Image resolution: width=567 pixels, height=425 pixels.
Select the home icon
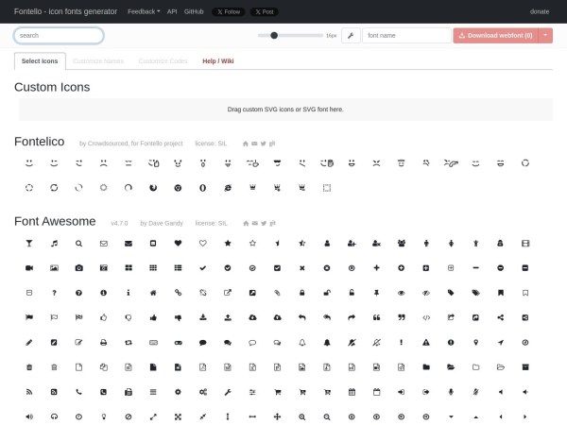click(153, 293)
